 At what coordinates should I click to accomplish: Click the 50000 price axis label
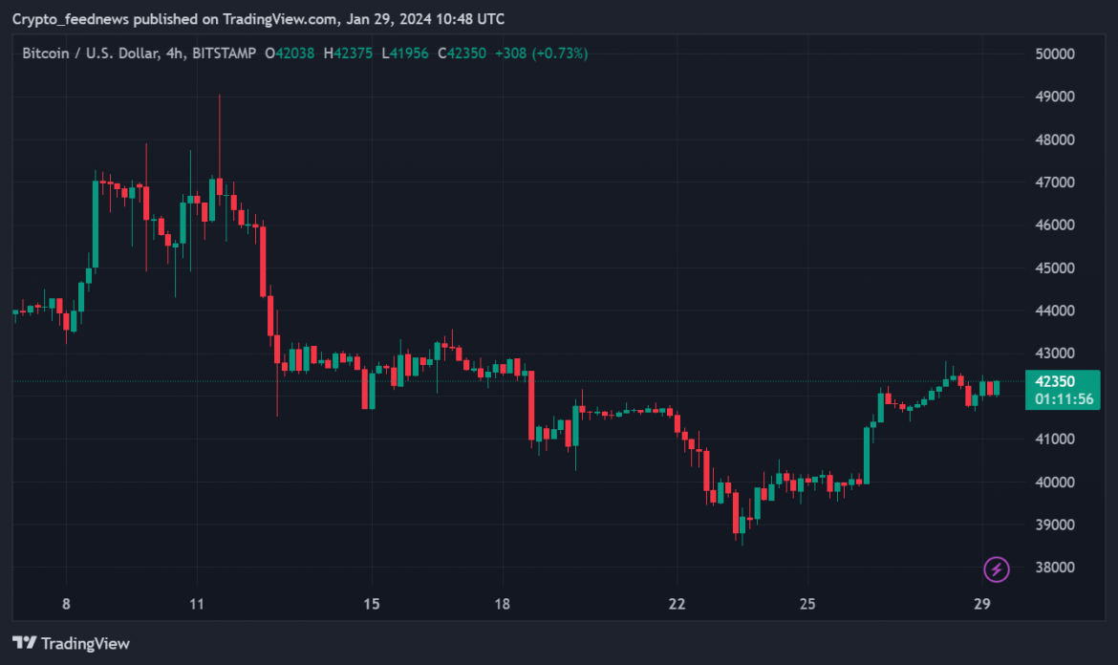click(1057, 54)
